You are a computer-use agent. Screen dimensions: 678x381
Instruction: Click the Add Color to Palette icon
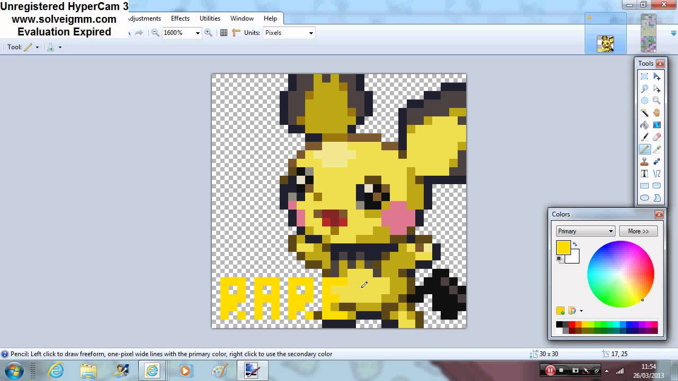pyautogui.click(x=560, y=311)
